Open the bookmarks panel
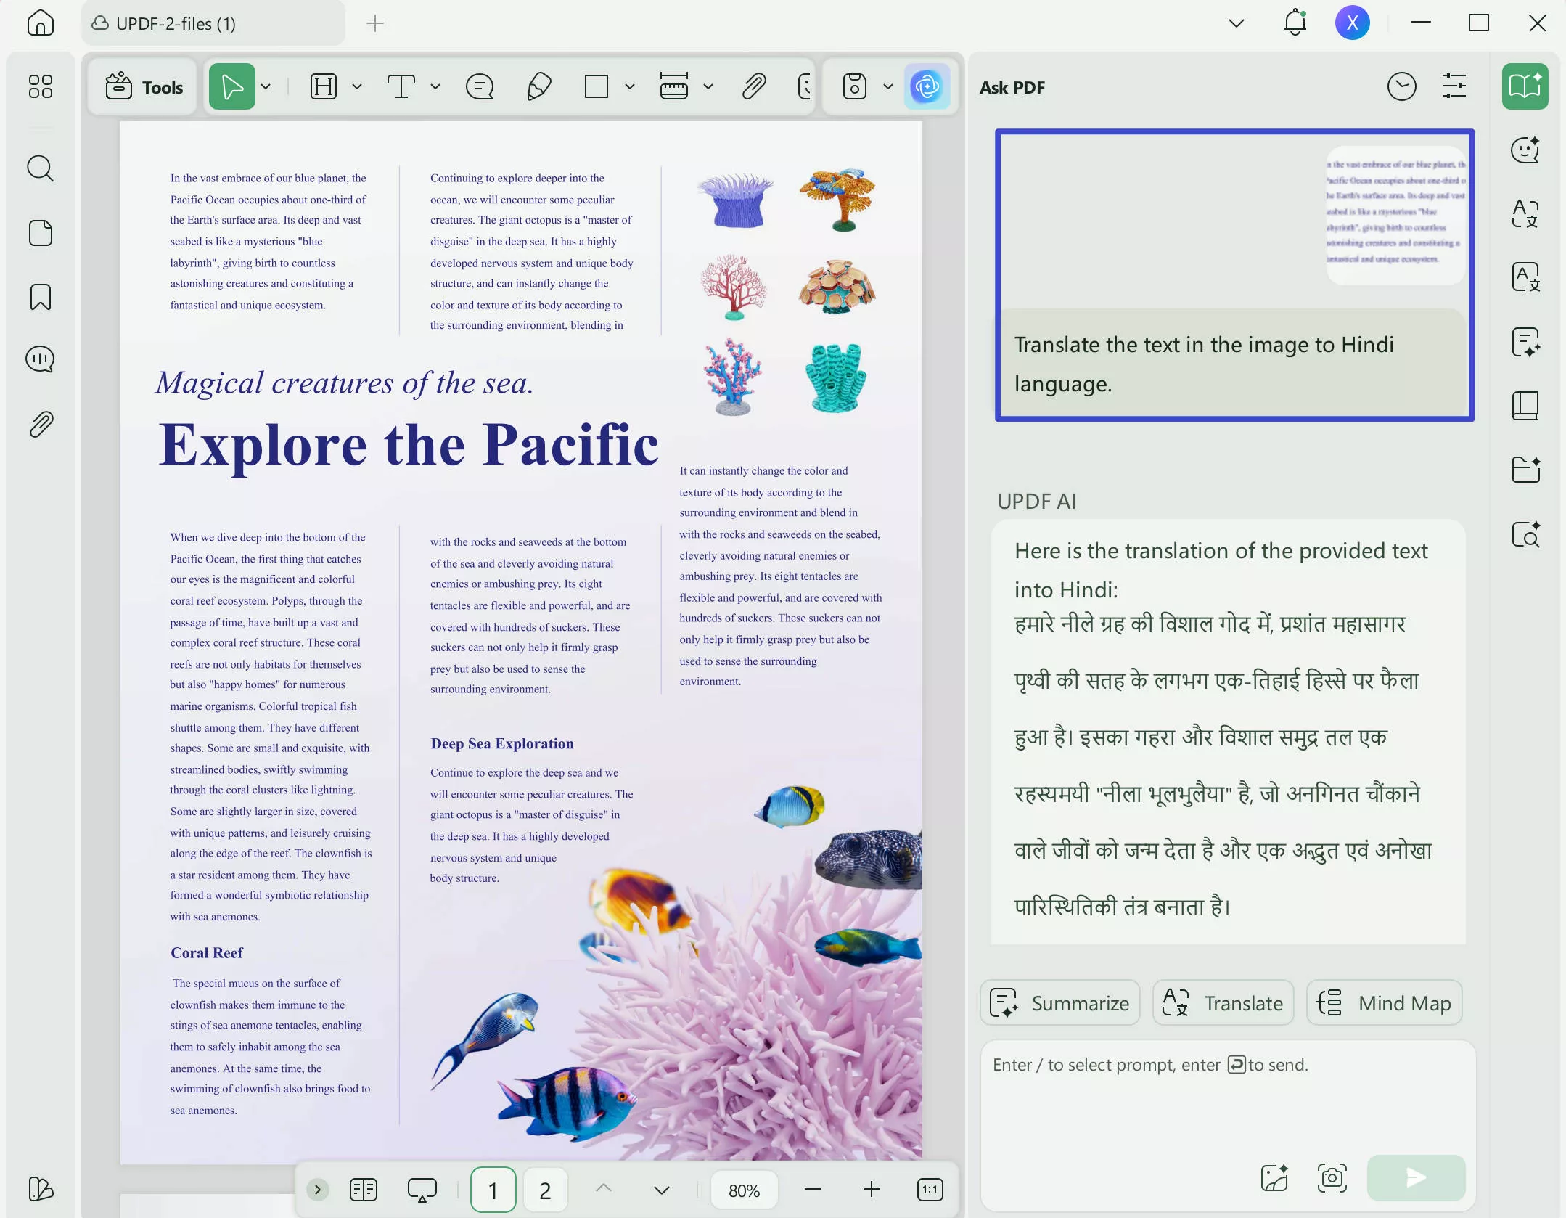This screenshot has height=1218, width=1566. (40, 297)
